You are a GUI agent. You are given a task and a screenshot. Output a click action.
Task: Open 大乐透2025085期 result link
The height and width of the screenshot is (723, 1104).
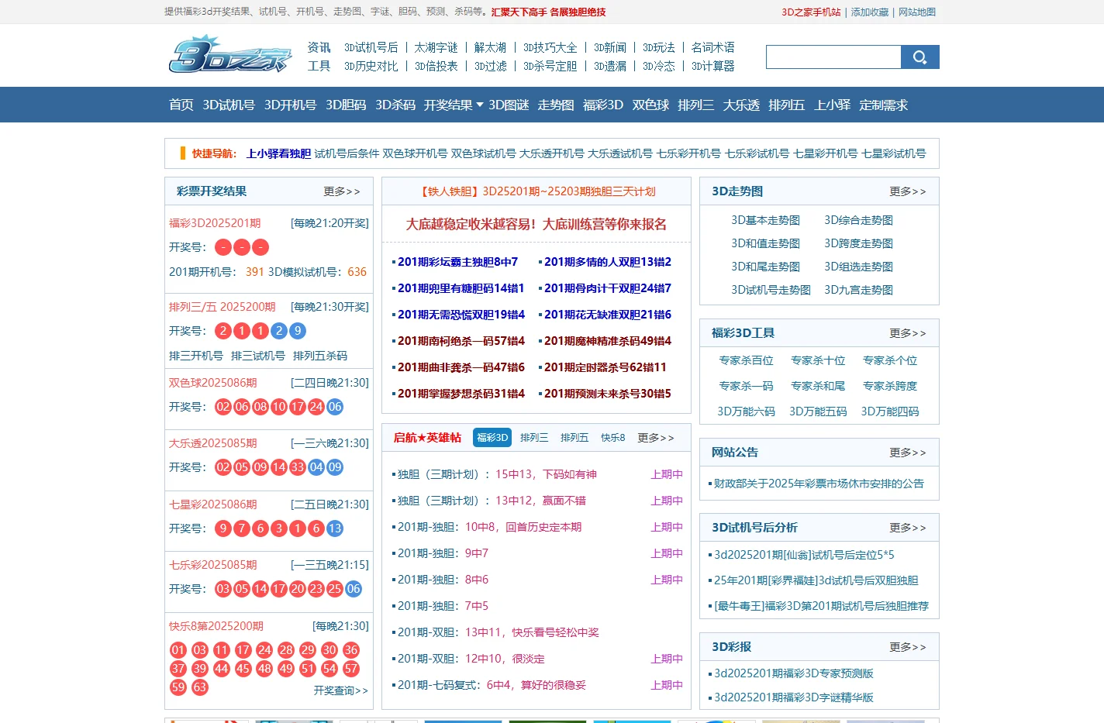(x=213, y=443)
